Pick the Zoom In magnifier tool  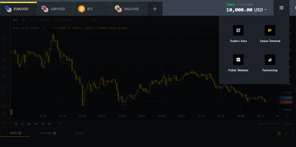point(5,95)
